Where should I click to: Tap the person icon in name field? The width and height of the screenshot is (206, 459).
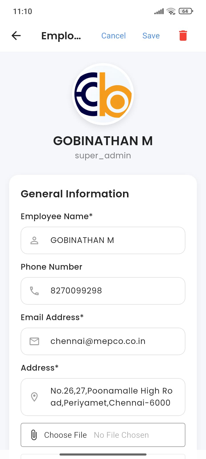(34, 240)
